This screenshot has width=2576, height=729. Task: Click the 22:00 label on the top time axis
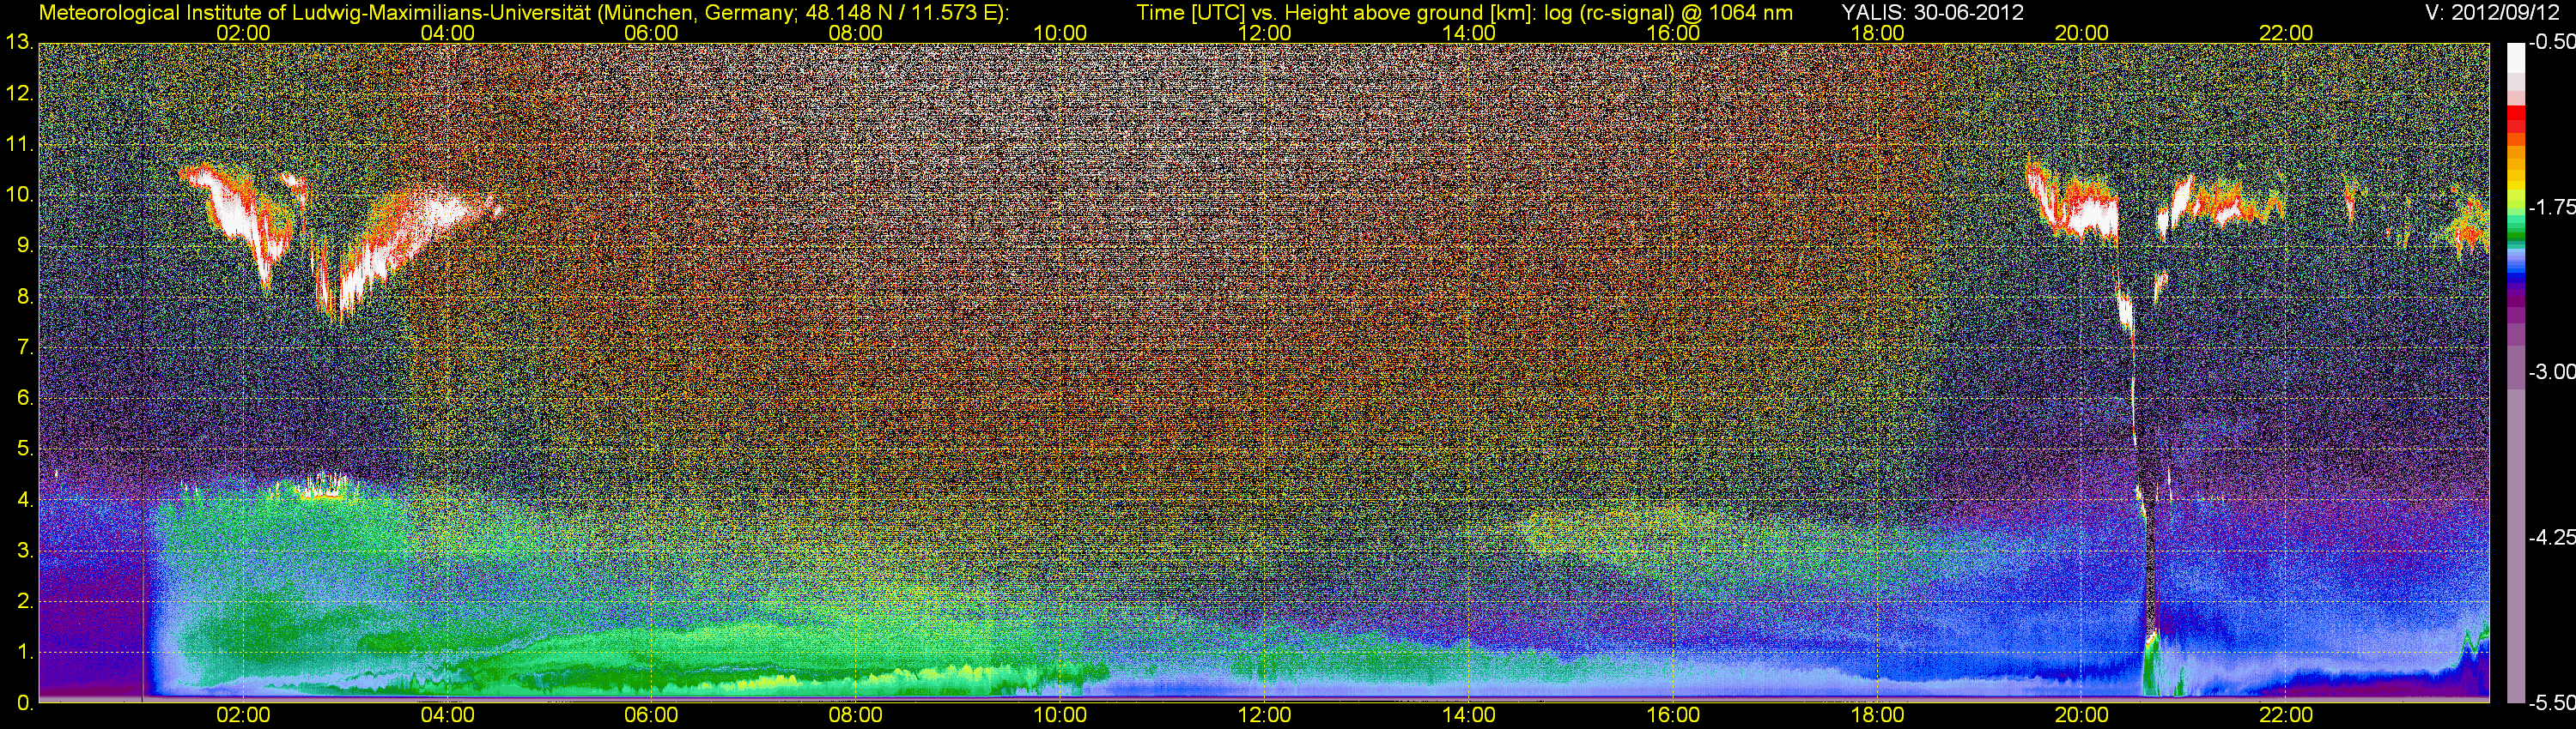coord(2286,33)
